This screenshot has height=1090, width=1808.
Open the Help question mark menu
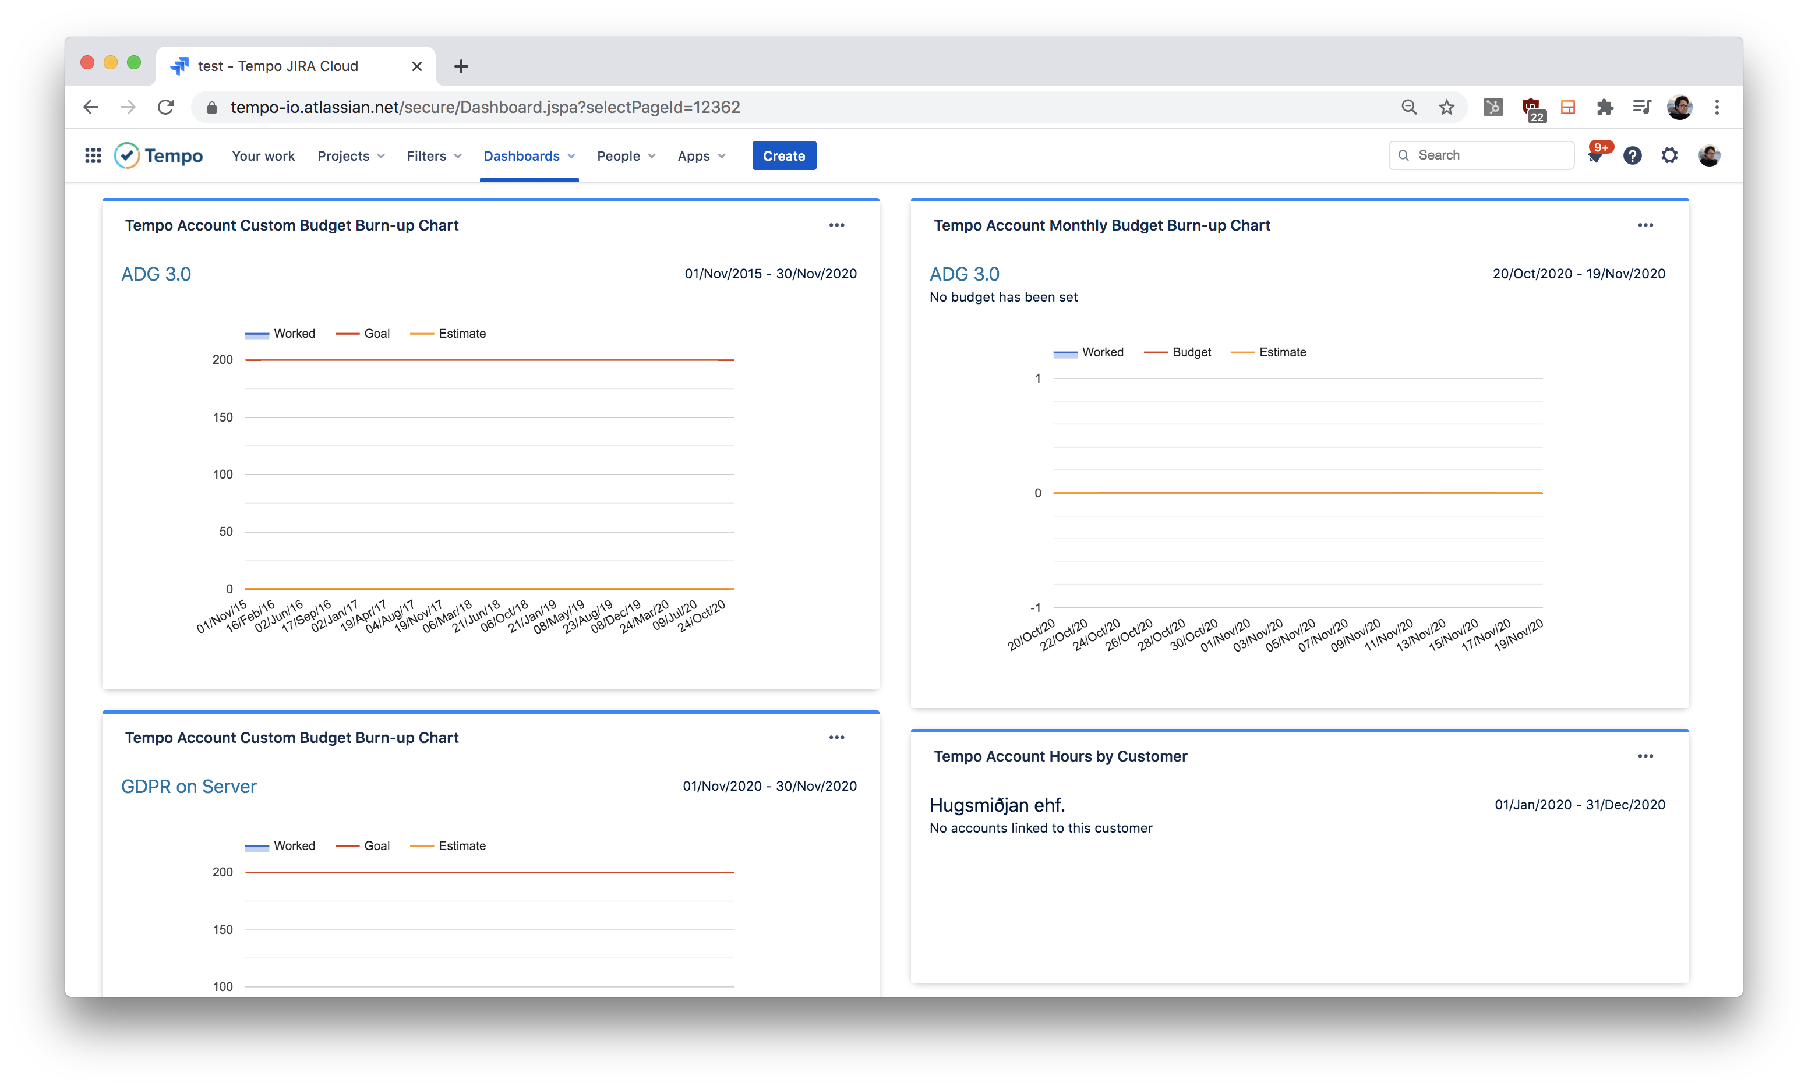[x=1632, y=155]
